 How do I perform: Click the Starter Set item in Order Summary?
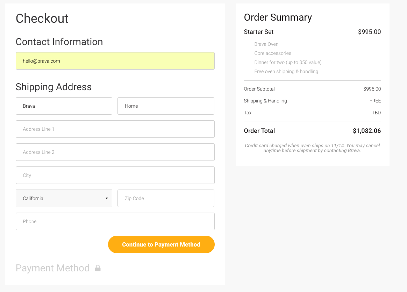[258, 32]
